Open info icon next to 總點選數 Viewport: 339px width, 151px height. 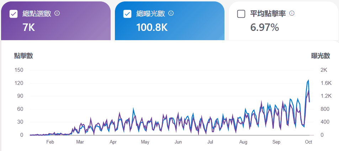(57, 14)
